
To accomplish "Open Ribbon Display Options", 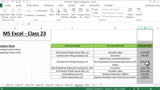I will [x=154, y=2].
